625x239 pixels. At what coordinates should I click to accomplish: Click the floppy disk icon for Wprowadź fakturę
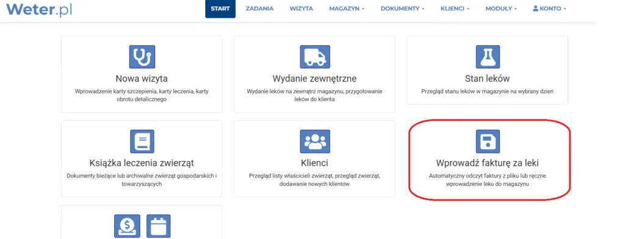488,141
